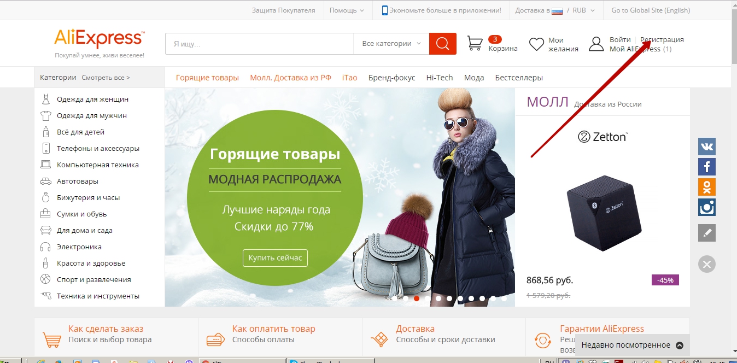Click the orange search magnifier button
Screen dimensions: 737x363
[x=443, y=44]
